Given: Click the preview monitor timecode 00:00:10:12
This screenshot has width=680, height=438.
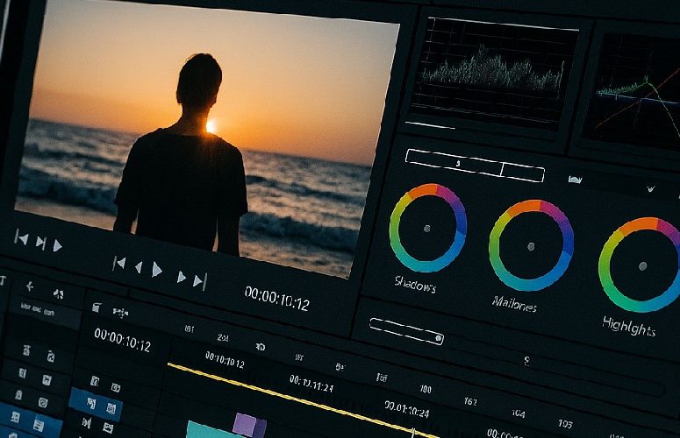Looking at the screenshot, I should click(x=276, y=298).
